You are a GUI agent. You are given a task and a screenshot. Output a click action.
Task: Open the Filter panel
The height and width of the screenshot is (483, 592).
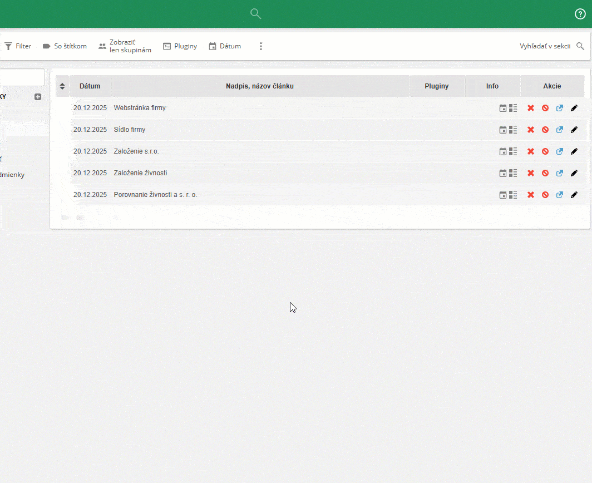point(18,46)
